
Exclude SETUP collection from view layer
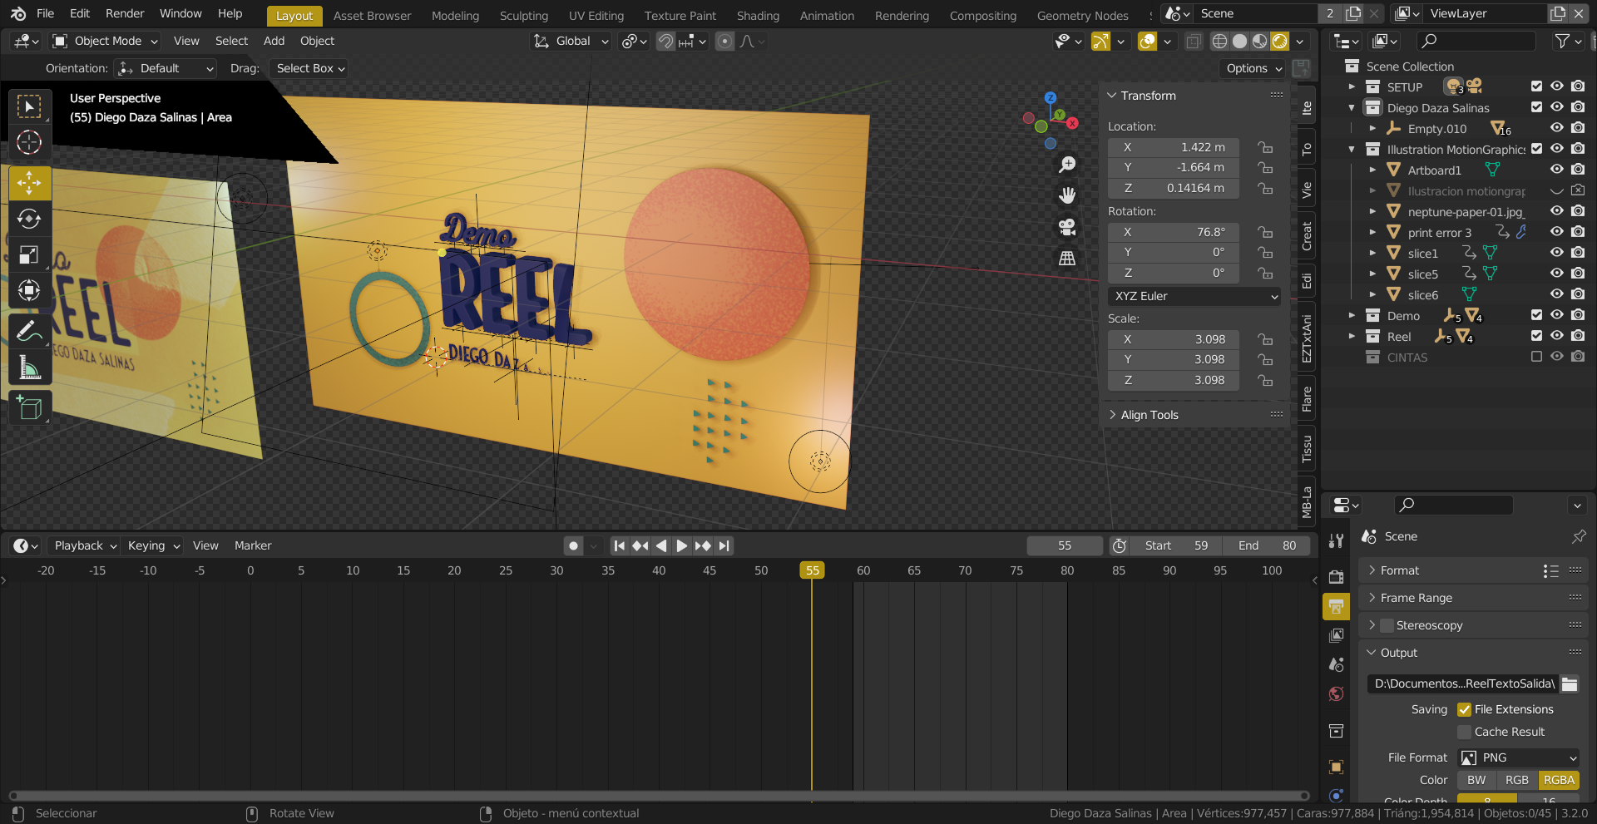(1536, 86)
